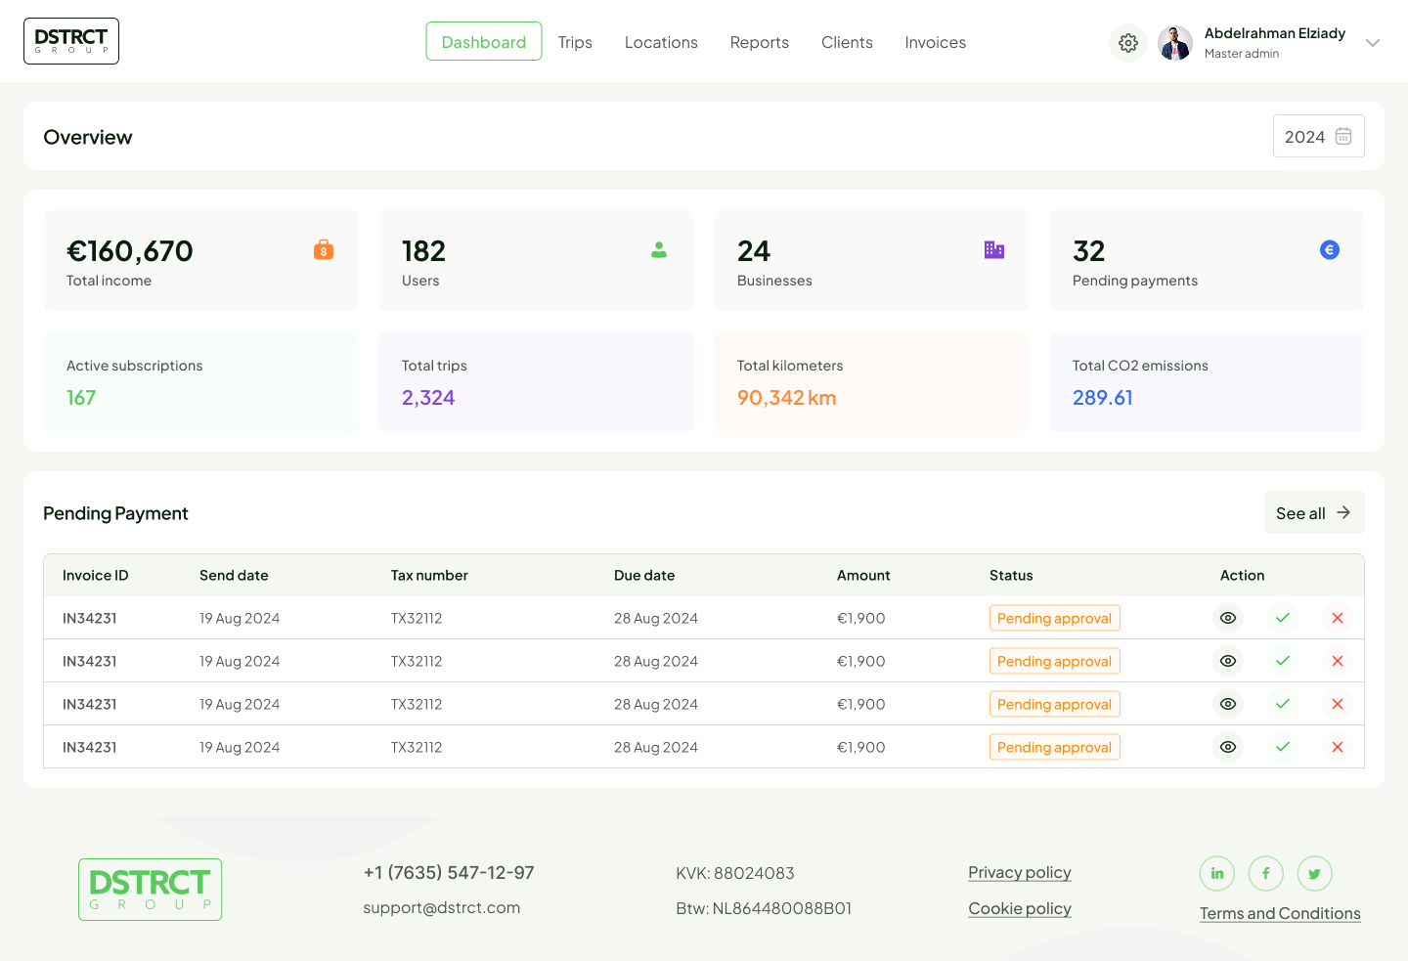
Task: Approve the first invoice with green checkmark
Action: (1283, 618)
